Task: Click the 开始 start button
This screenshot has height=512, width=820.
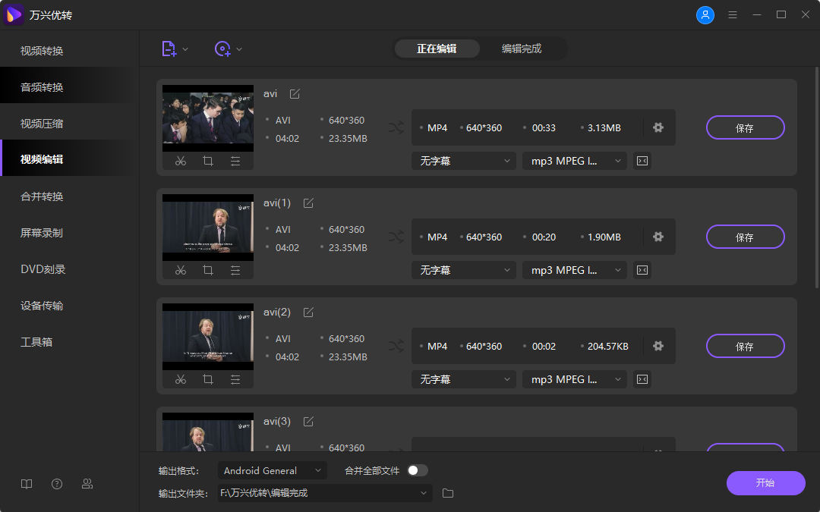Action: (765, 483)
